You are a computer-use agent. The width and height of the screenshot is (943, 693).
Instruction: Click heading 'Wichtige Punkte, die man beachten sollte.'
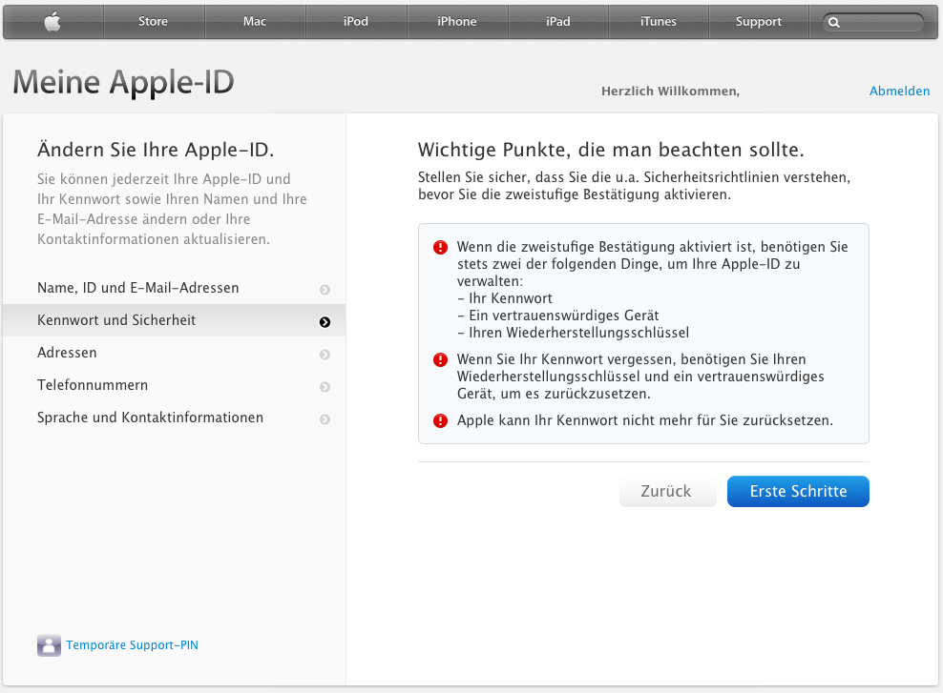pos(611,150)
